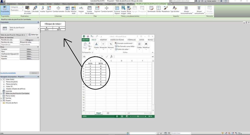Click Fusionar Separar cells icon
Image resolution: width=250 pixels, height=135 pixels.
(x=117, y=8)
